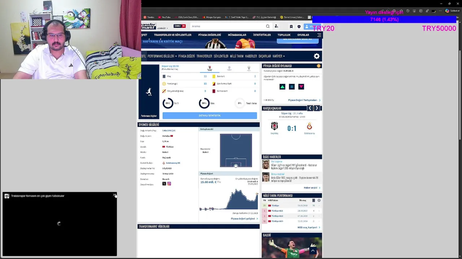462x259 pixels.
Task: Open the Arda Güler news thumbnail
Action: [266, 177]
